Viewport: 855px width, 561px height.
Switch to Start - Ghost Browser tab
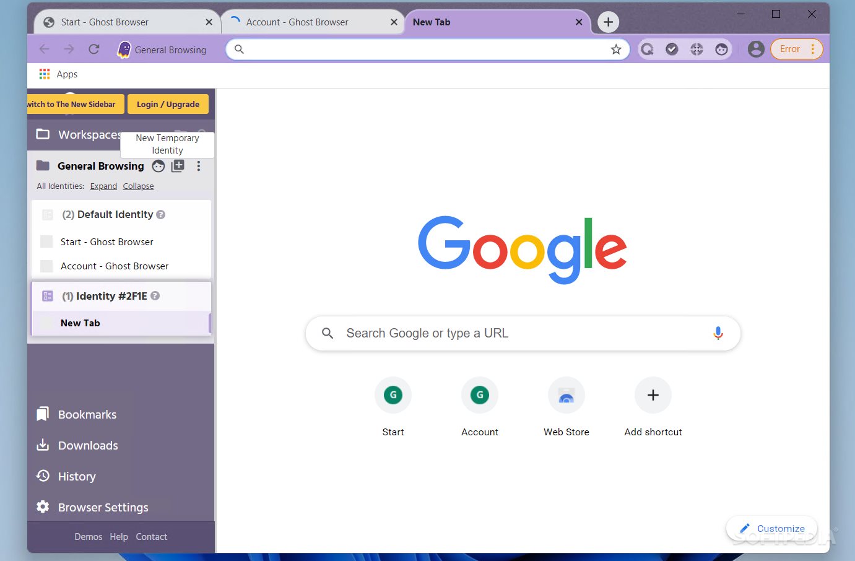[127, 22]
